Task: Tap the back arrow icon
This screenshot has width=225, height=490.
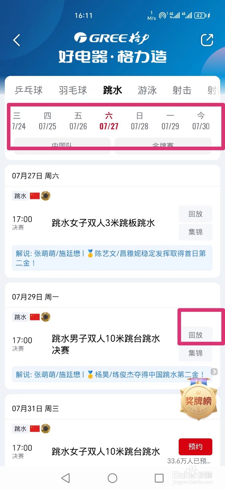Action: pyautogui.click(x=17, y=40)
